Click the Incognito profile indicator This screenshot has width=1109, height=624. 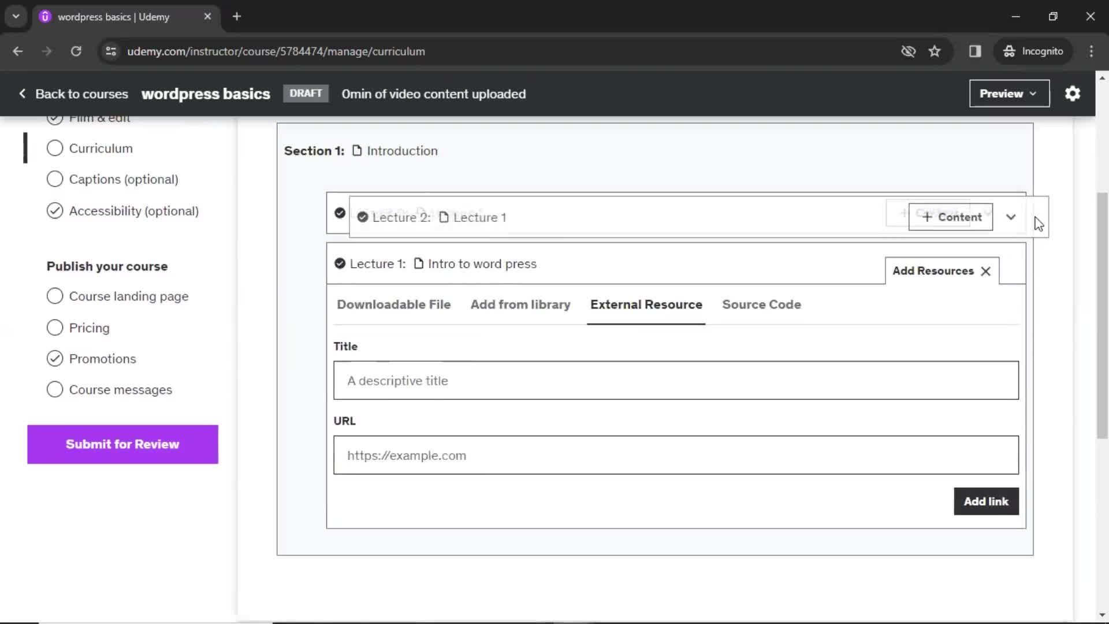point(1033,51)
